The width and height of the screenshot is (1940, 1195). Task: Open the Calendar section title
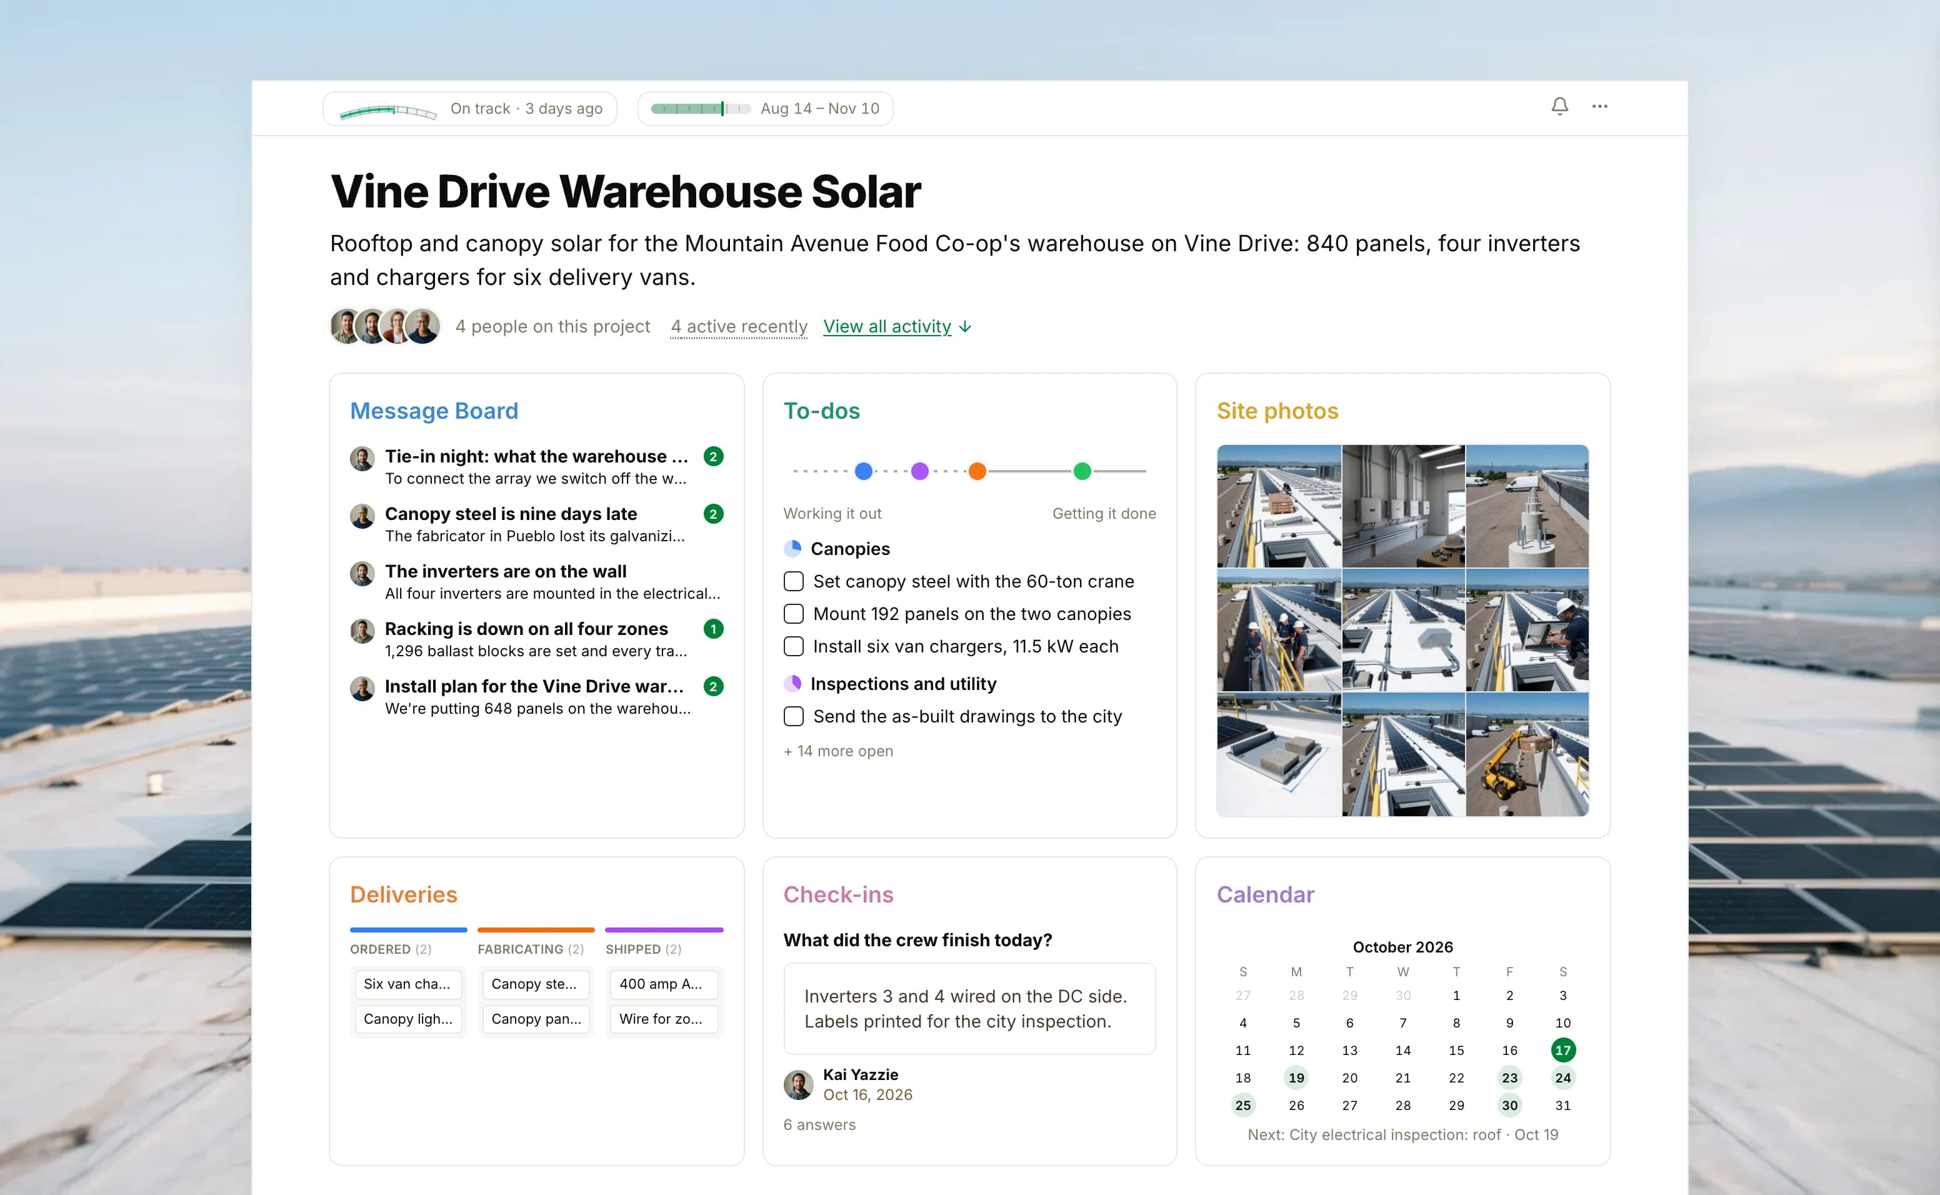(1265, 894)
